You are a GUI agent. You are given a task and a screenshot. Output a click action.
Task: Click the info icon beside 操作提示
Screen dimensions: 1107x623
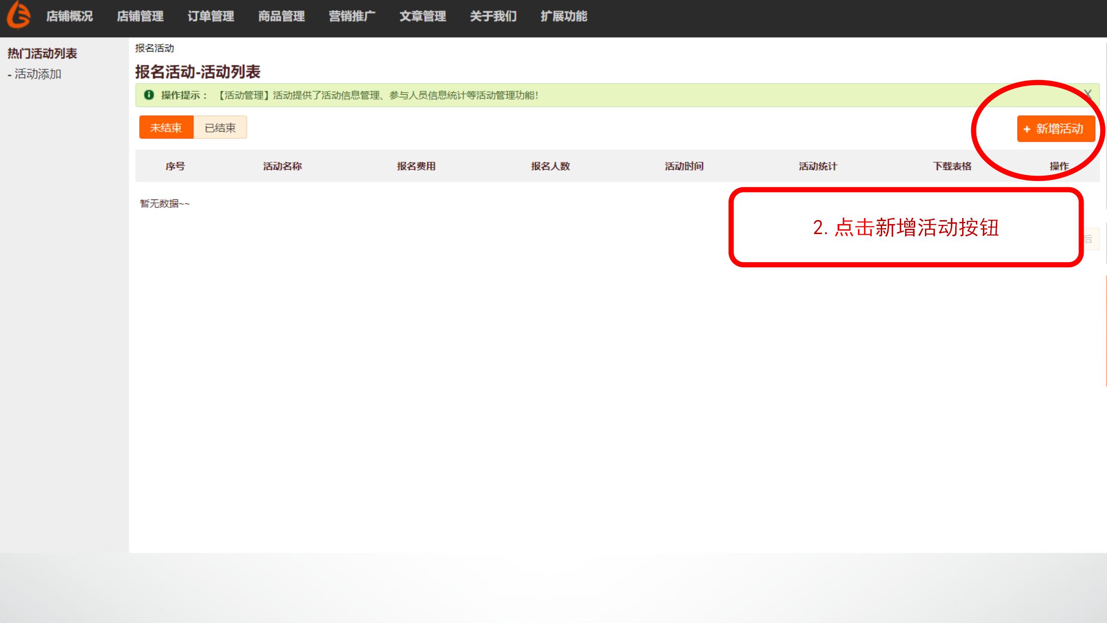click(149, 95)
